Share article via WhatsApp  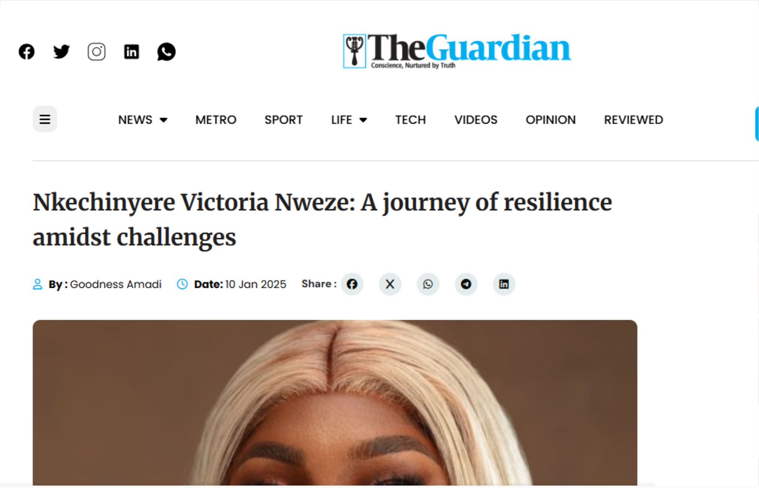click(428, 284)
